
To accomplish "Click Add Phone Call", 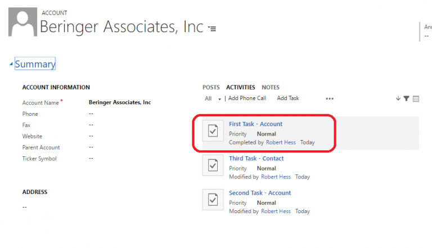I will point(247,98).
